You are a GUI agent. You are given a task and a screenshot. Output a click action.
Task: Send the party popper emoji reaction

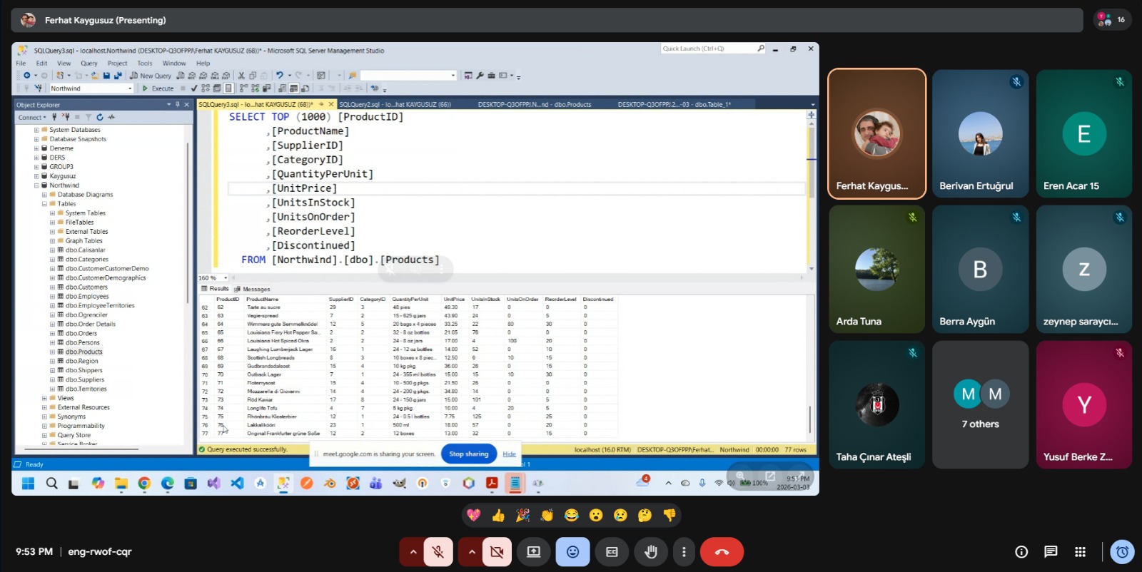[x=522, y=515]
